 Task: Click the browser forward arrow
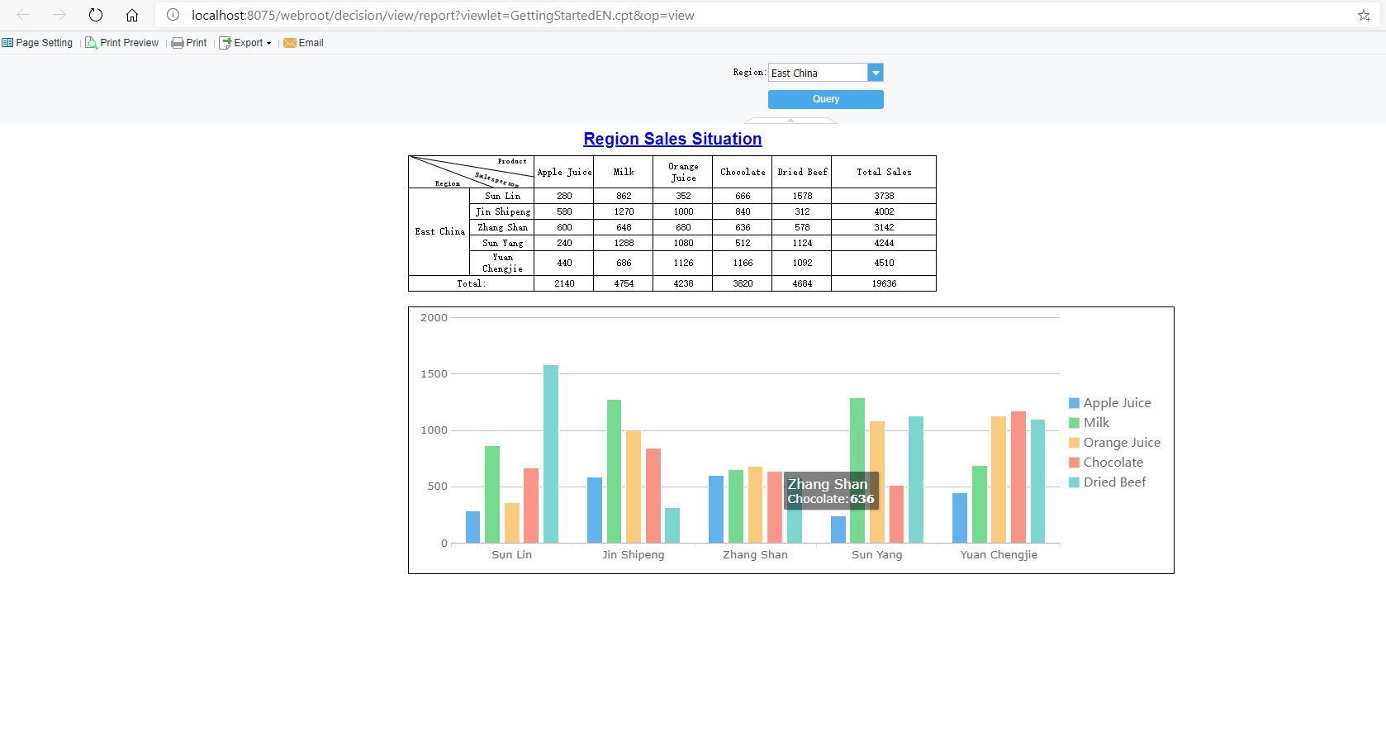click(59, 15)
